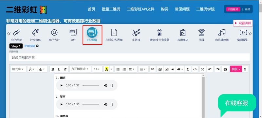
Task: Expand the anchor dropdown
Action: pyautogui.click(x=42, y=69)
